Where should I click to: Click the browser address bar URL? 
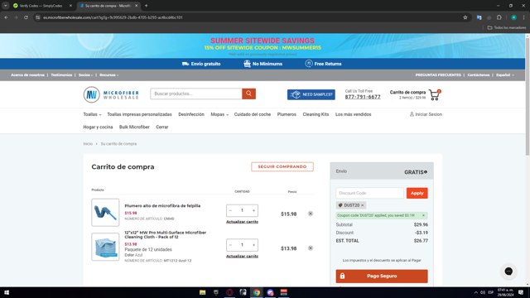tap(113, 17)
